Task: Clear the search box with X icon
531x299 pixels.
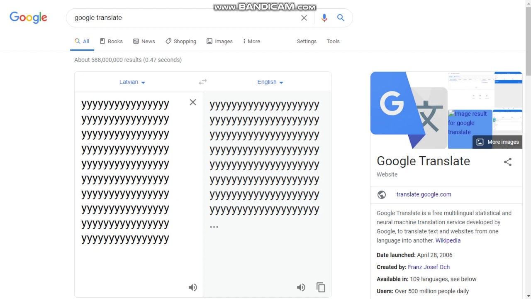Action: coord(304,18)
